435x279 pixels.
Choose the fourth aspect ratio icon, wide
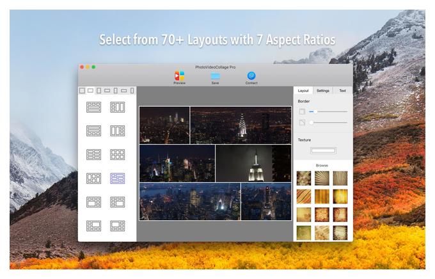[107, 90]
